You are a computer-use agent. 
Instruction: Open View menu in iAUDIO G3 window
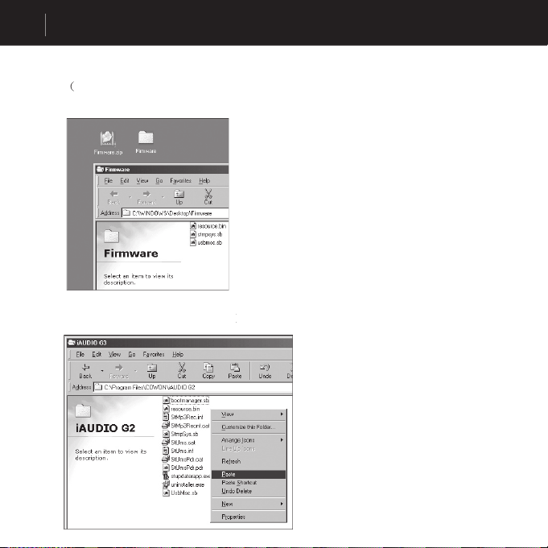click(x=114, y=354)
